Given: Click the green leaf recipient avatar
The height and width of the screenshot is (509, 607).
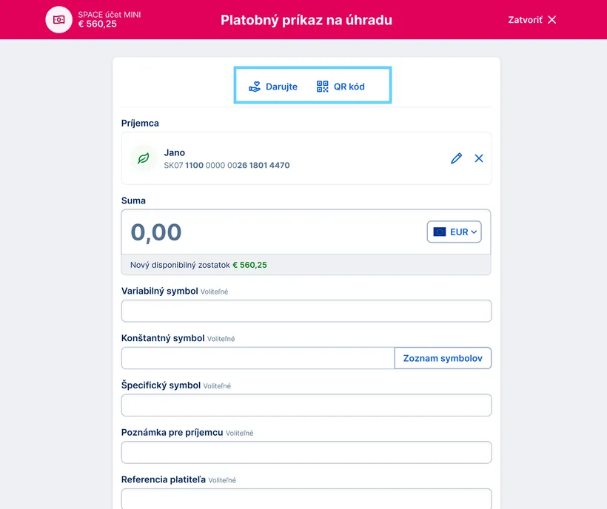Looking at the screenshot, I should tap(144, 158).
